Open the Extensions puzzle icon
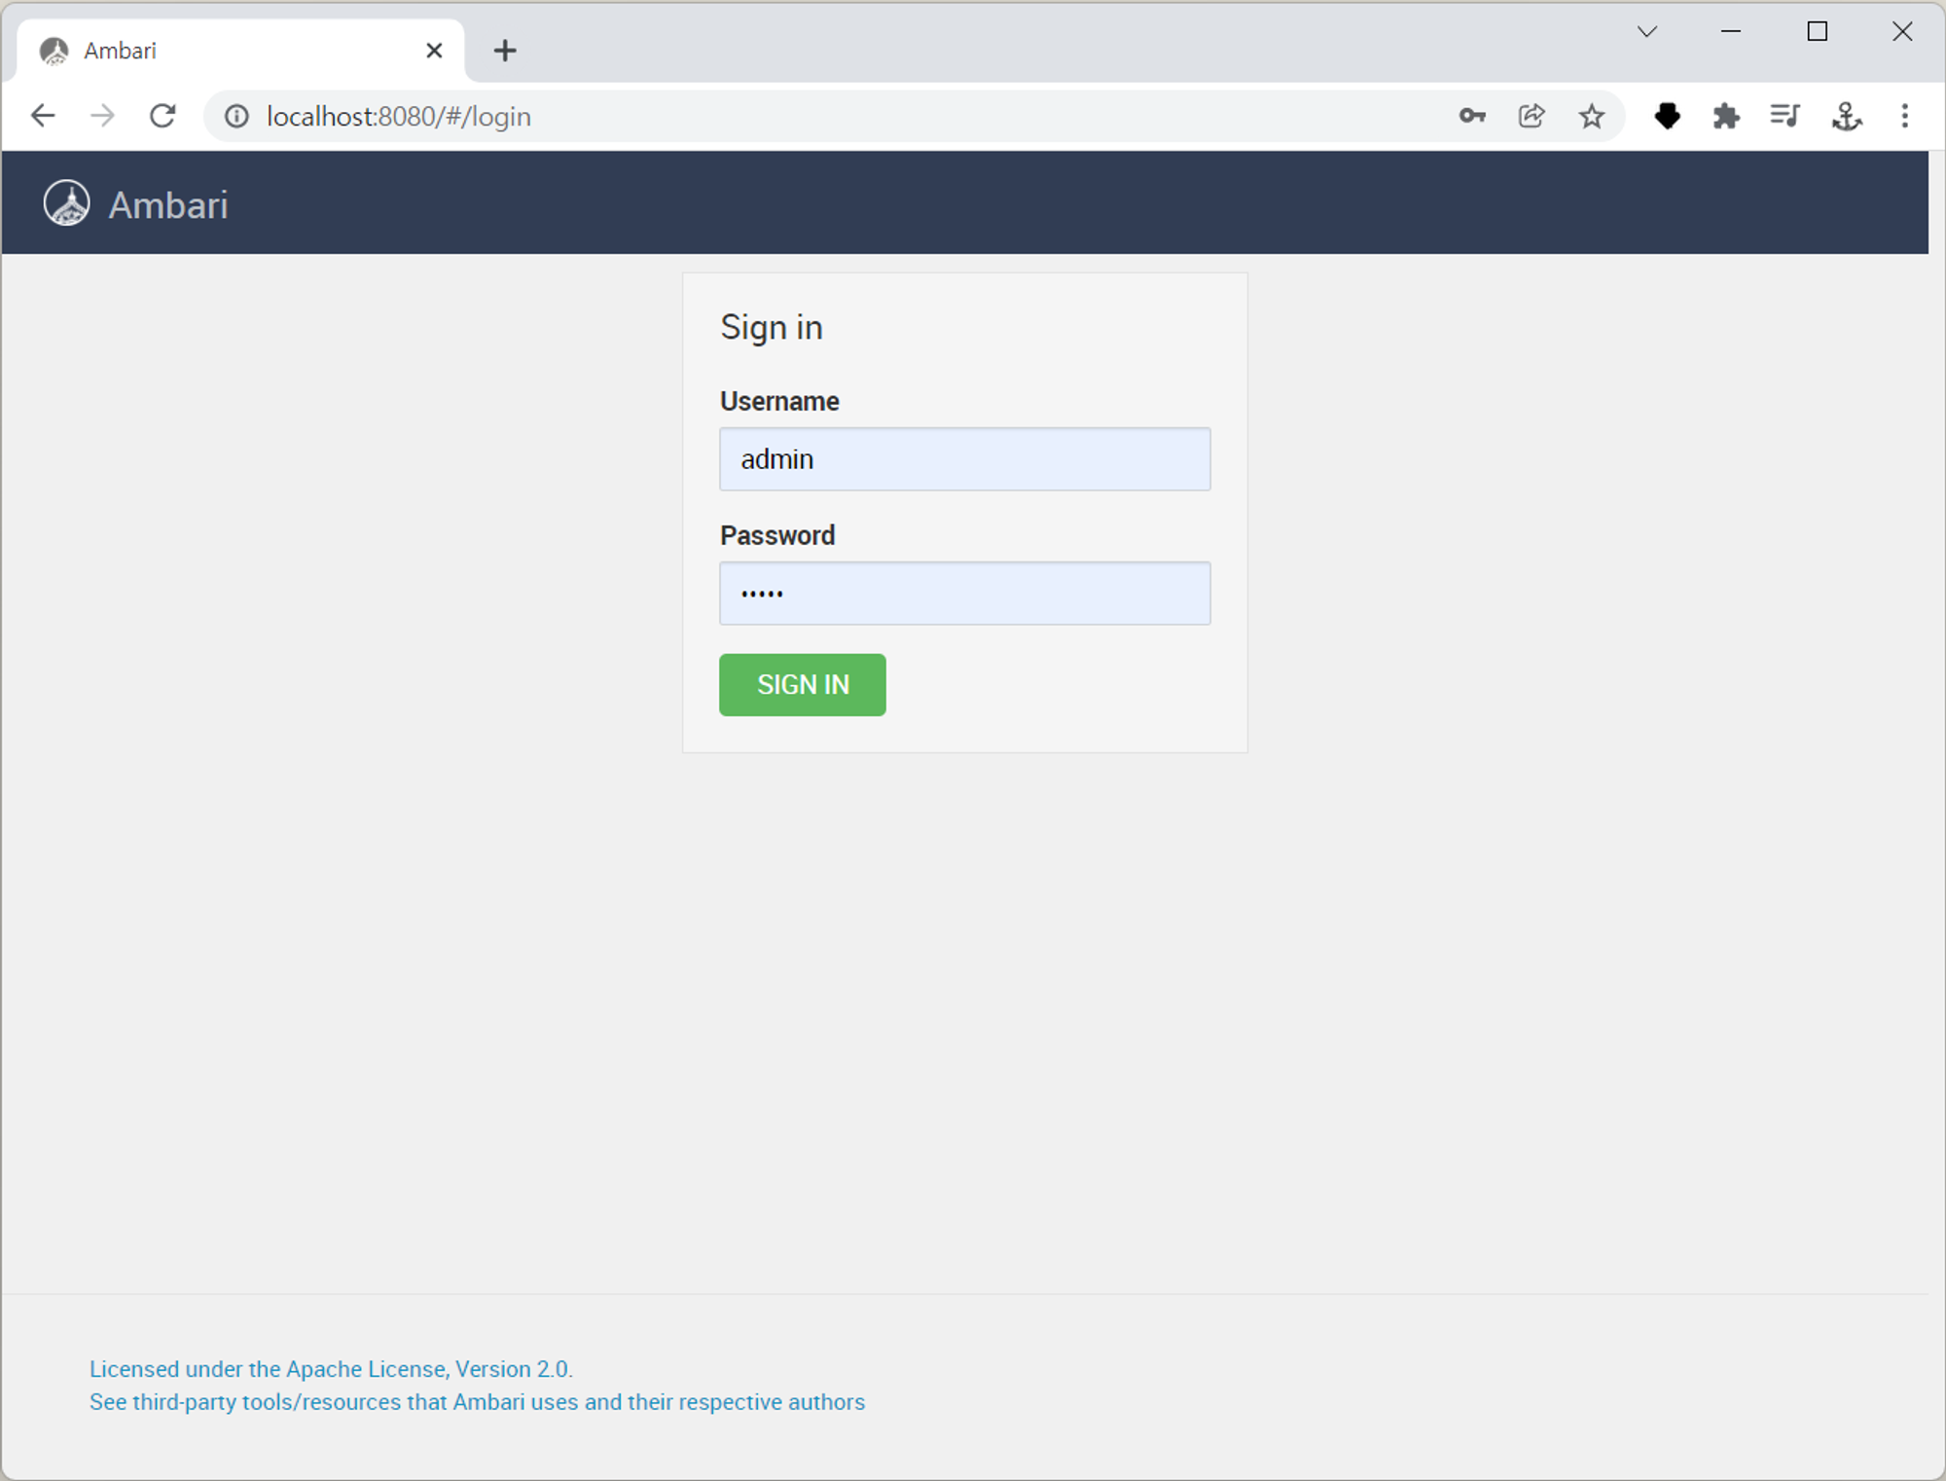 (x=1726, y=117)
